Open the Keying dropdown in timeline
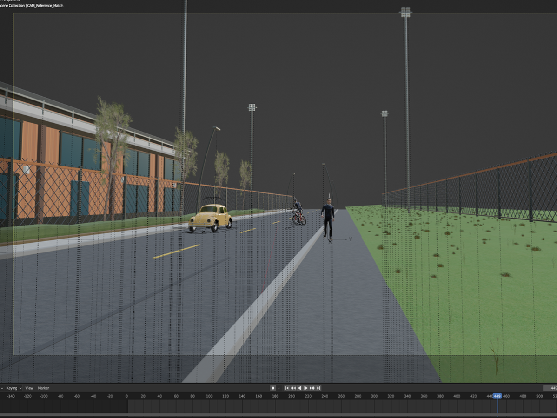 (13, 388)
